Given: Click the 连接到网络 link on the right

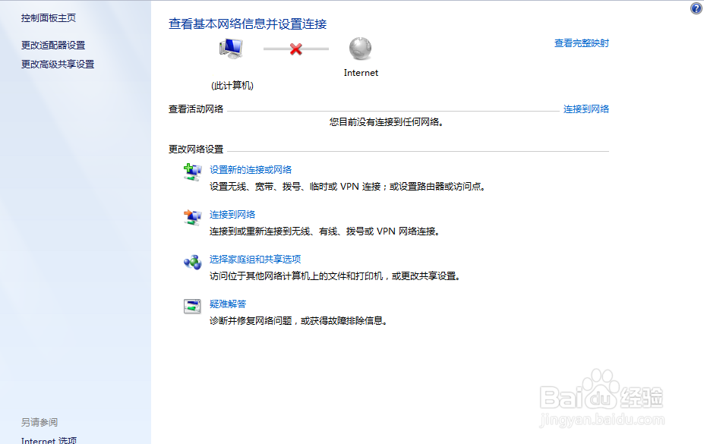Looking at the screenshot, I should click(586, 109).
